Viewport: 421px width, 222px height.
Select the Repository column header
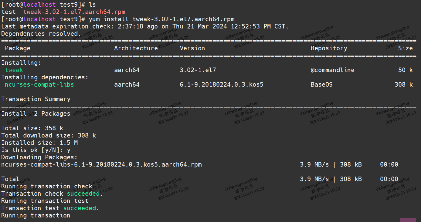(329, 48)
